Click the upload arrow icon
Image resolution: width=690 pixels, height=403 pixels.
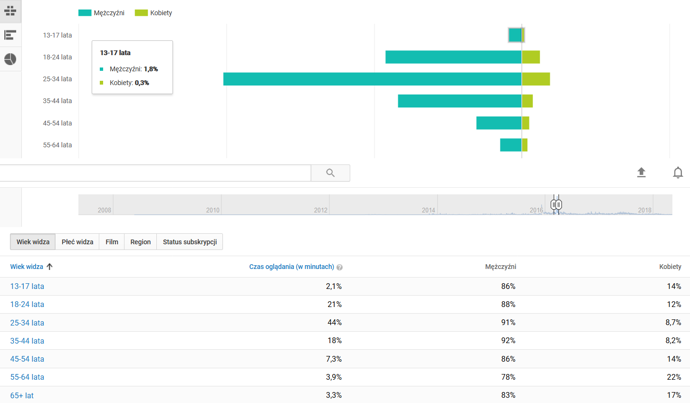coord(641,173)
